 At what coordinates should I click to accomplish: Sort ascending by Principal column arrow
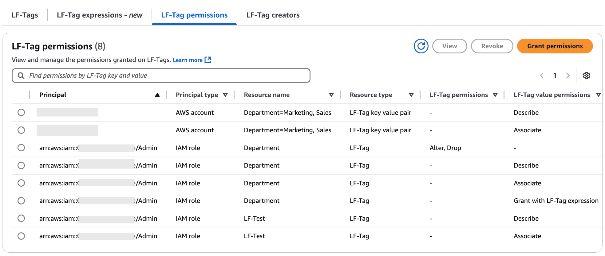[x=157, y=95]
